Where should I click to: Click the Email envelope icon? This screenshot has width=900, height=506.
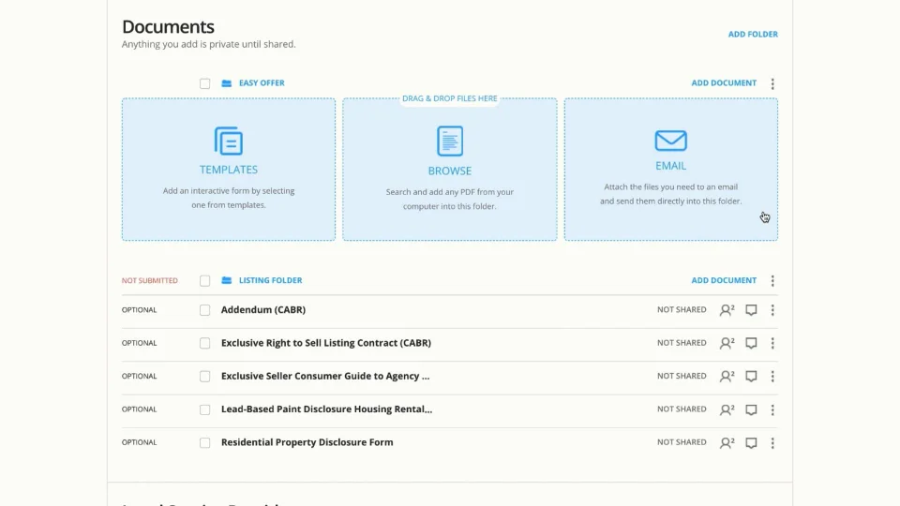[x=670, y=141]
